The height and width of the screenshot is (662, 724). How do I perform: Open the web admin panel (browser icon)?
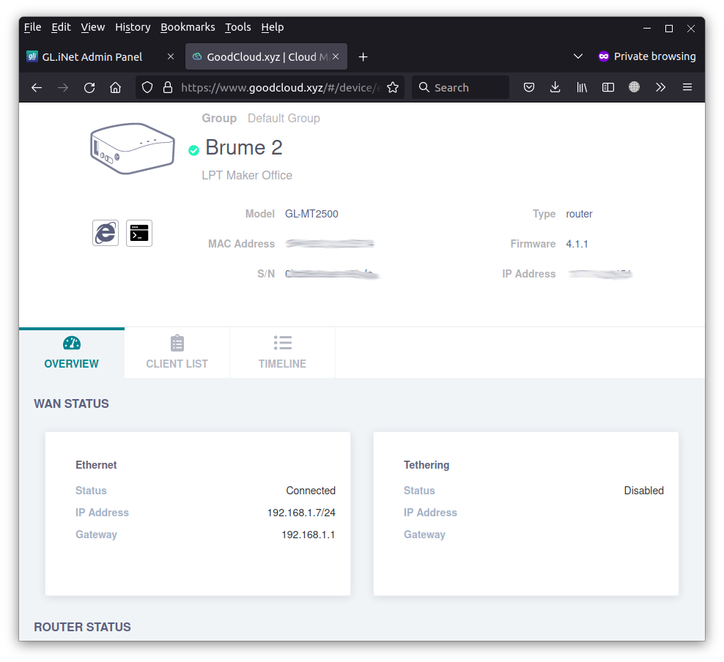[x=106, y=233]
